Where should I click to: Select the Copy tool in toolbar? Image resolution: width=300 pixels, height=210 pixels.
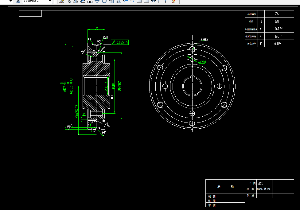click(69, 1)
